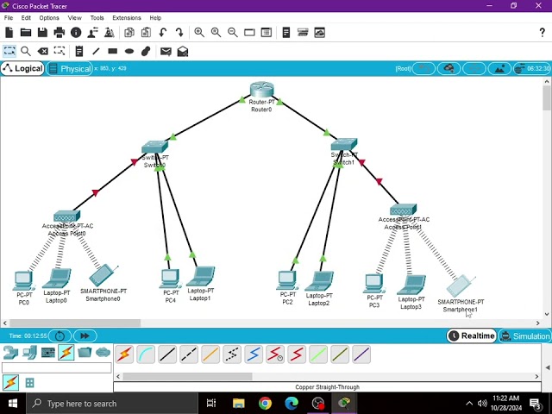Select the orange Fiber cable
This screenshot has width=552, height=414.
210,354
